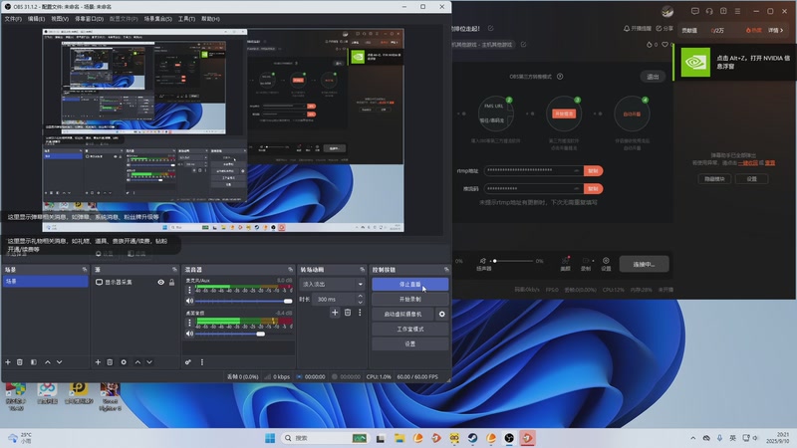Viewport: 797px width, 448px height.
Task: Adjust the speaker slider in streaming app
Action: point(513,261)
